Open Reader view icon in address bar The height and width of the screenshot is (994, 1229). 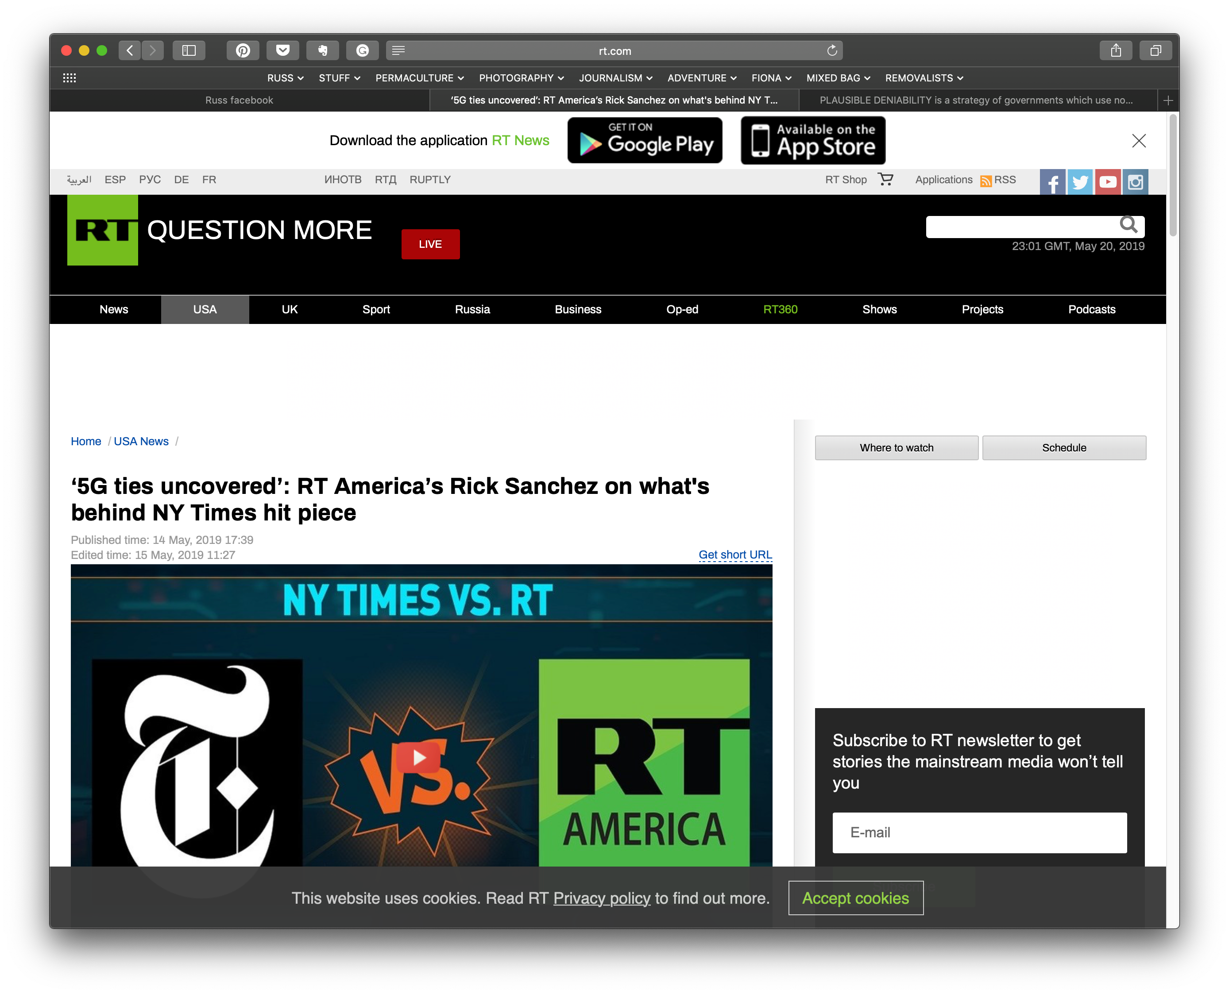point(398,50)
